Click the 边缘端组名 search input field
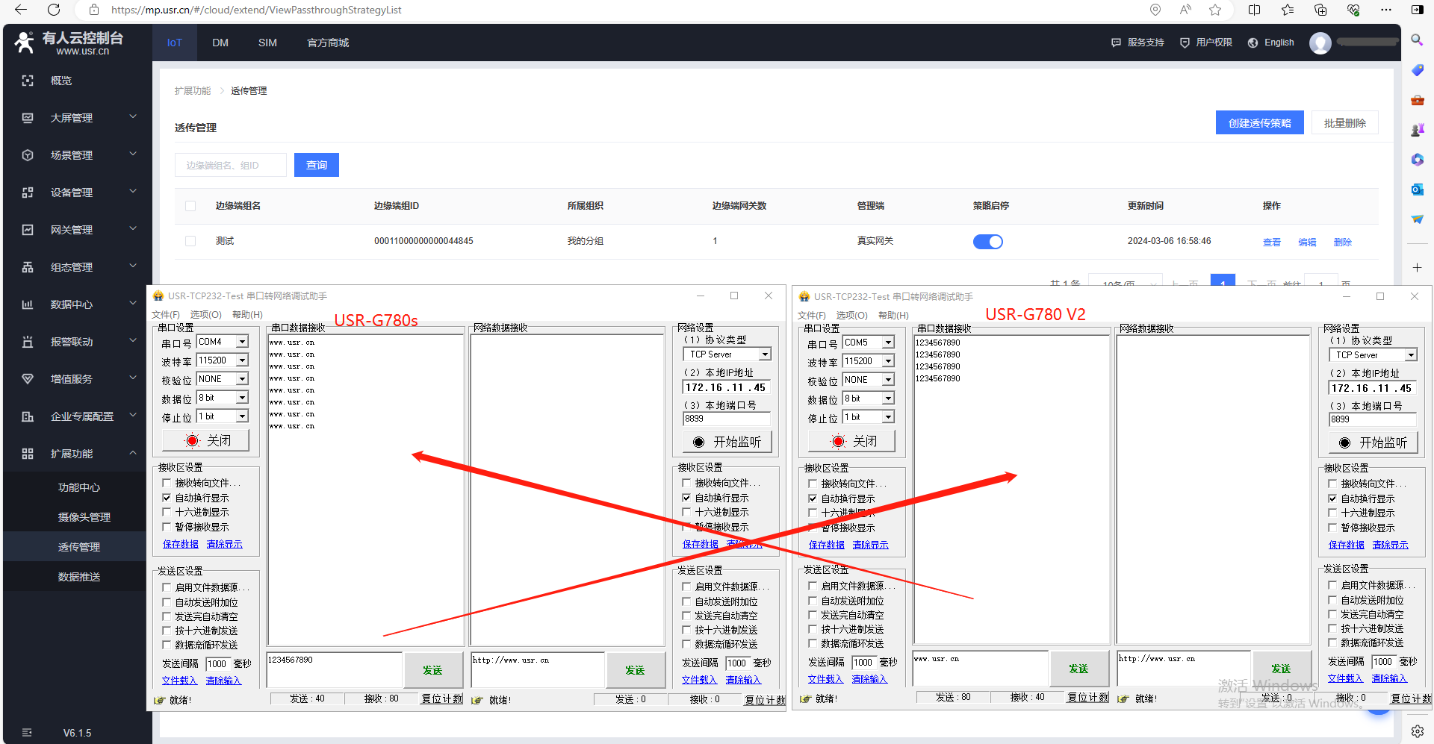Screen dimensions: 1434x744 pyautogui.click(x=230, y=165)
